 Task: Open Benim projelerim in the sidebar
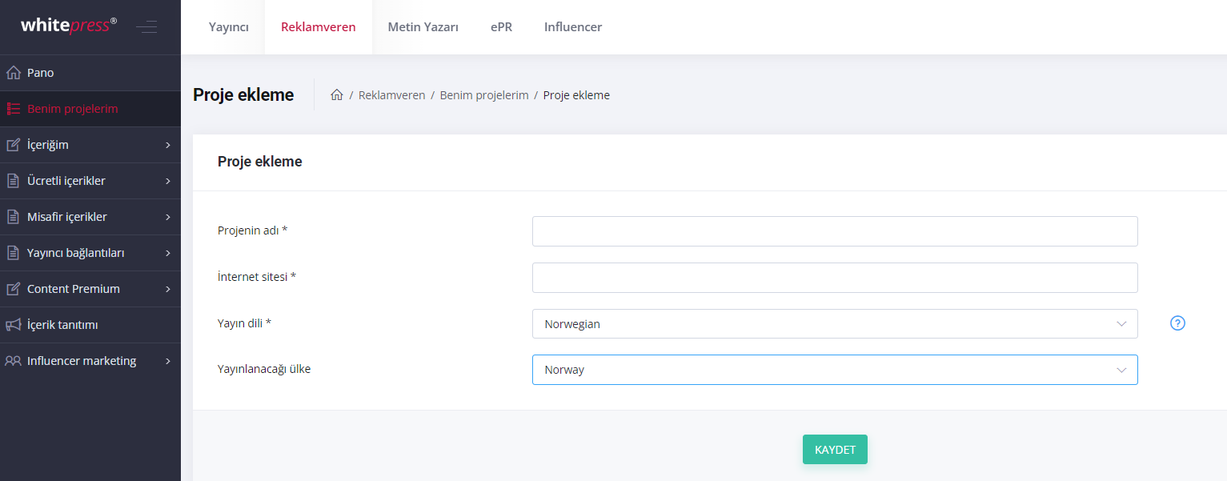coord(90,109)
